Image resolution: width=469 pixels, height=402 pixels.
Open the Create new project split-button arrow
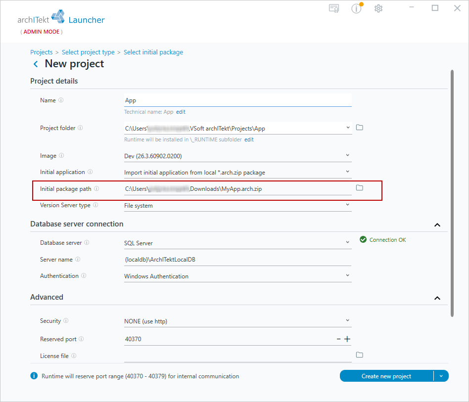tap(441, 376)
